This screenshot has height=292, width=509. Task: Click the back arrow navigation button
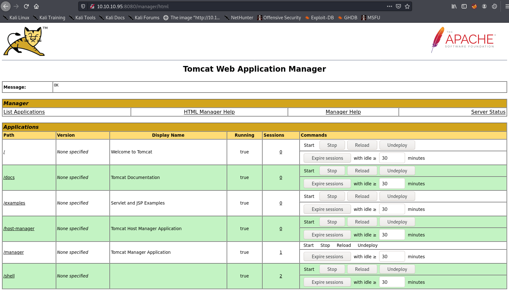(x=6, y=6)
